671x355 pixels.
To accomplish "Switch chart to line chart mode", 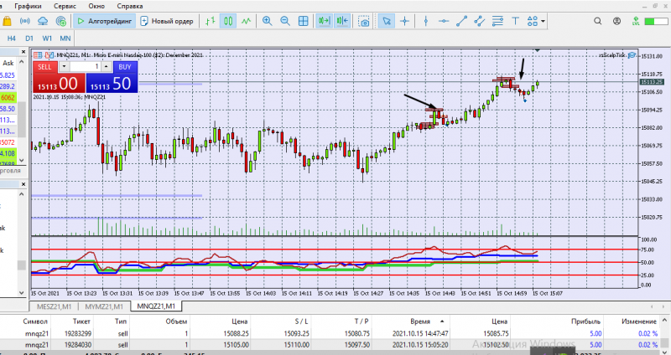I will [x=245, y=21].
